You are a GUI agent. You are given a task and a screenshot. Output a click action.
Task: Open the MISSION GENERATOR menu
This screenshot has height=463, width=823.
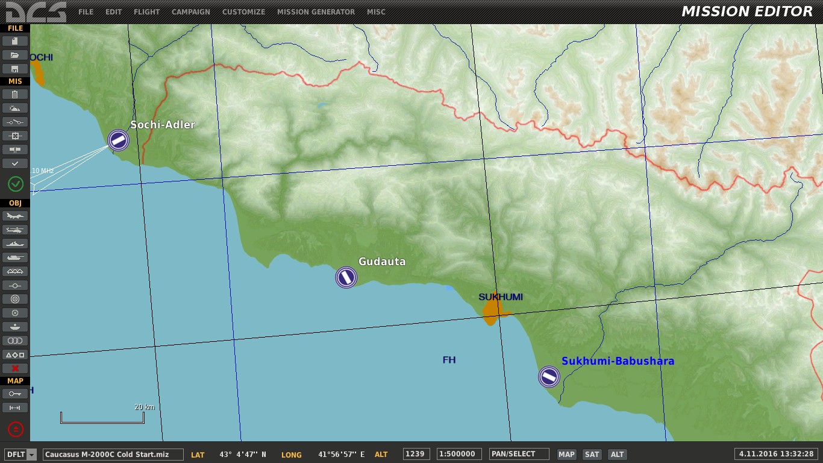click(316, 12)
